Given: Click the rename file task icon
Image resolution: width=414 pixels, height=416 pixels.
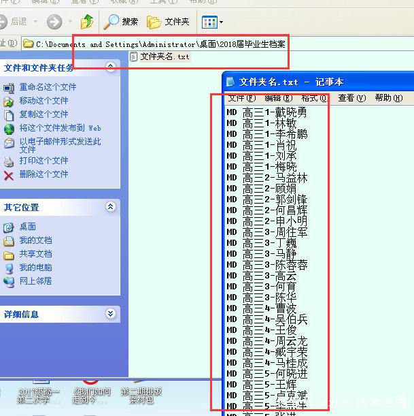Looking at the screenshot, I should pyautogui.click(x=9, y=88).
